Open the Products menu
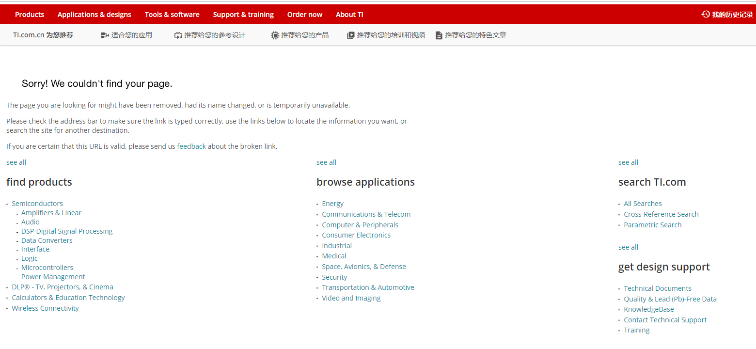756x349 pixels. tap(30, 15)
